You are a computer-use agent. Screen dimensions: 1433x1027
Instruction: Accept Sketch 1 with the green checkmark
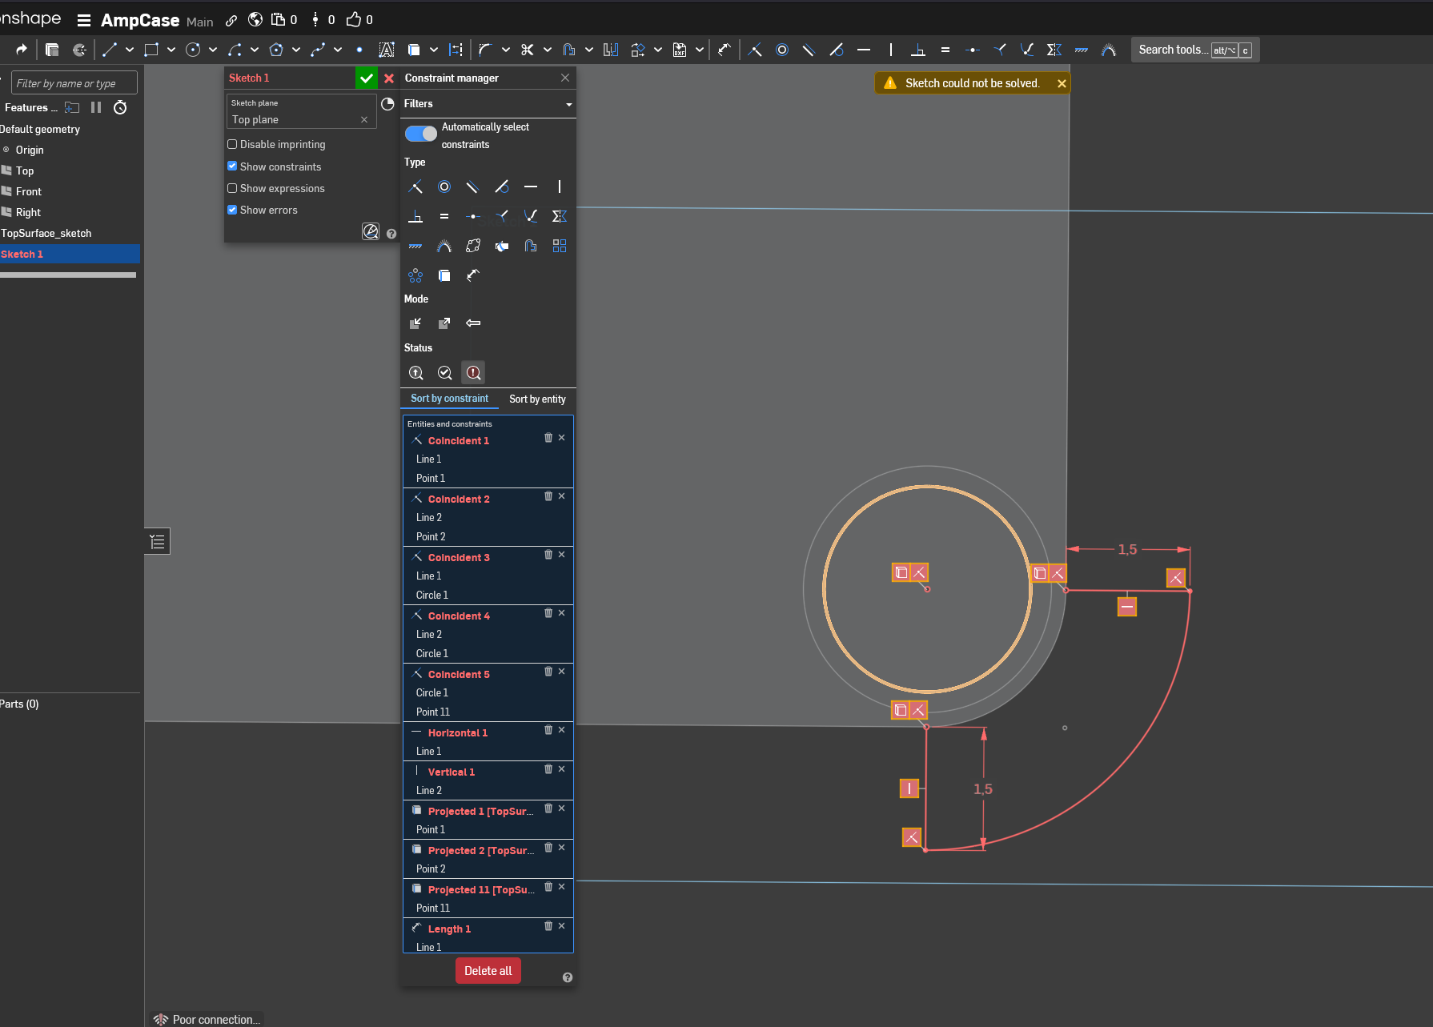366,78
